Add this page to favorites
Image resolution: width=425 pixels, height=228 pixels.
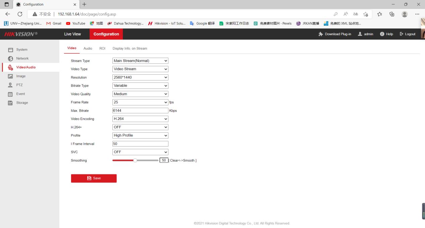pos(366,14)
